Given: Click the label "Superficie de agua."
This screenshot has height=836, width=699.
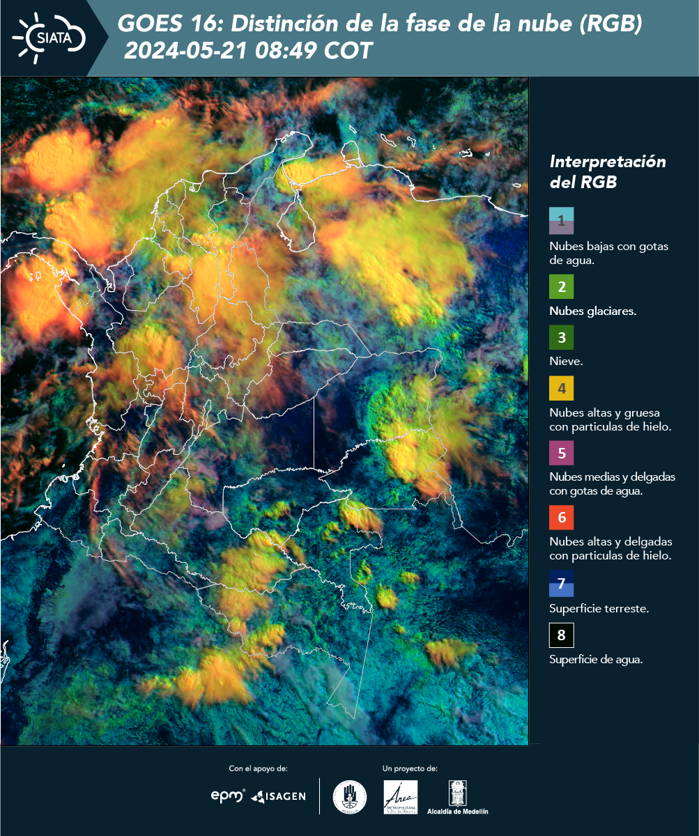Looking at the screenshot, I should tap(596, 659).
